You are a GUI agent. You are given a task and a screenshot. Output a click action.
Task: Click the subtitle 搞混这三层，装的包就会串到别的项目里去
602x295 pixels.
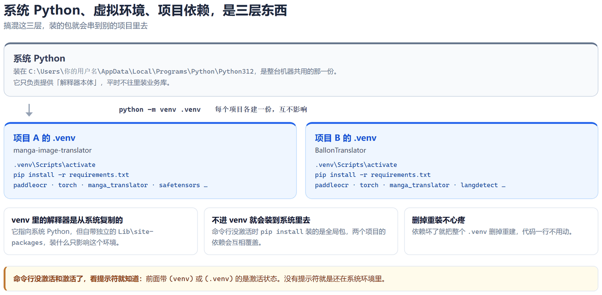pyautogui.click(x=76, y=26)
